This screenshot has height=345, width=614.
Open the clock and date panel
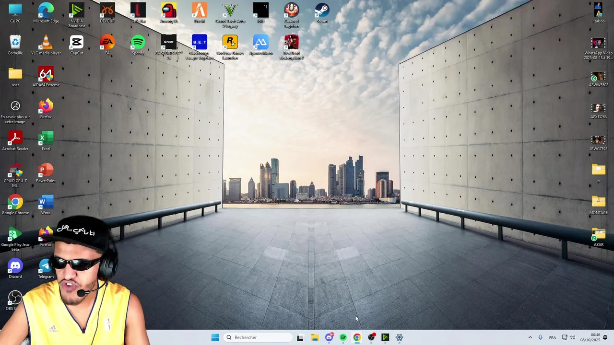point(590,337)
